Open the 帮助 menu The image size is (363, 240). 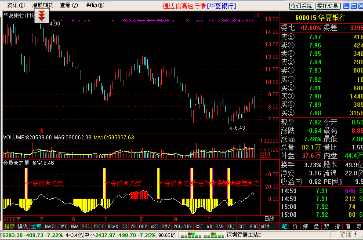pyautogui.click(x=95, y=5)
